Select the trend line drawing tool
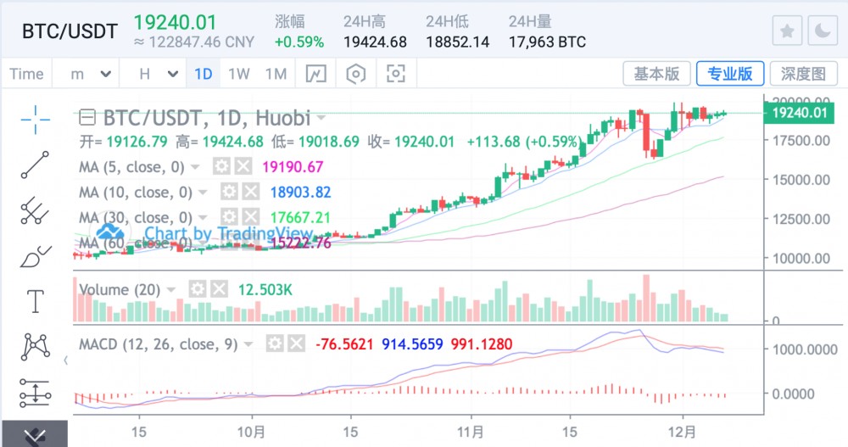This screenshot has height=447, width=848. pyautogui.click(x=35, y=165)
